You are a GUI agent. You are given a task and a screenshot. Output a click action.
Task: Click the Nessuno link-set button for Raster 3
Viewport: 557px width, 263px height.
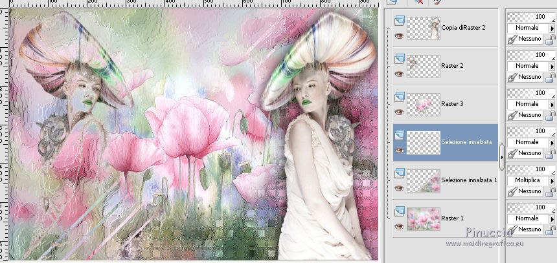525,115
